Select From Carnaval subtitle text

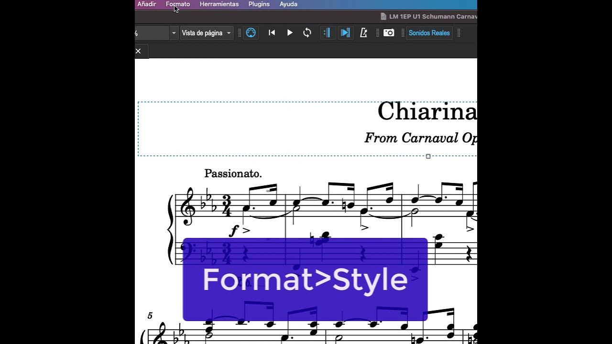point(421,138)
